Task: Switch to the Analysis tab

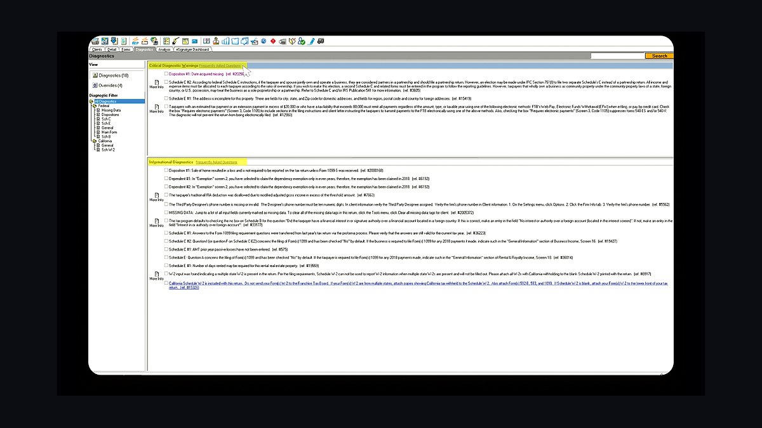Action: tap(164, 49)
